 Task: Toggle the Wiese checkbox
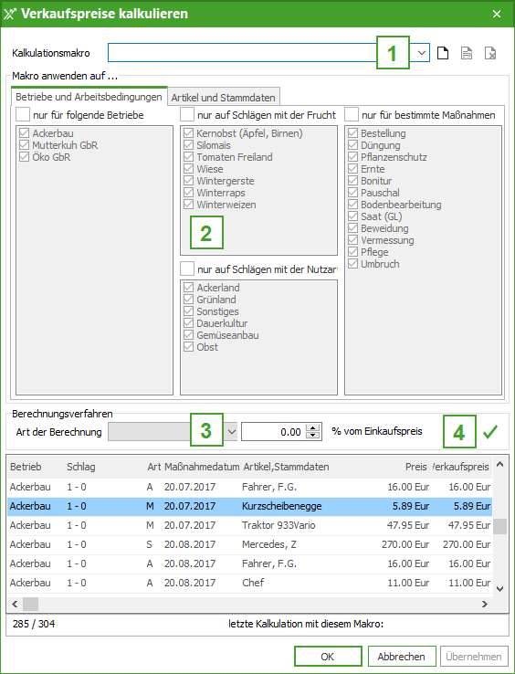(x=188, y=168)
